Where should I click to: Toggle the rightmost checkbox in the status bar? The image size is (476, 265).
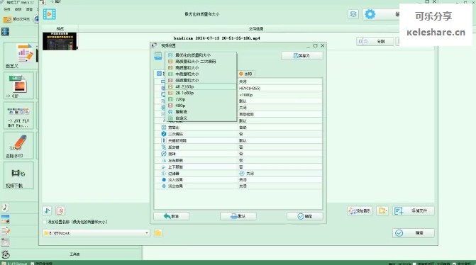454,264
